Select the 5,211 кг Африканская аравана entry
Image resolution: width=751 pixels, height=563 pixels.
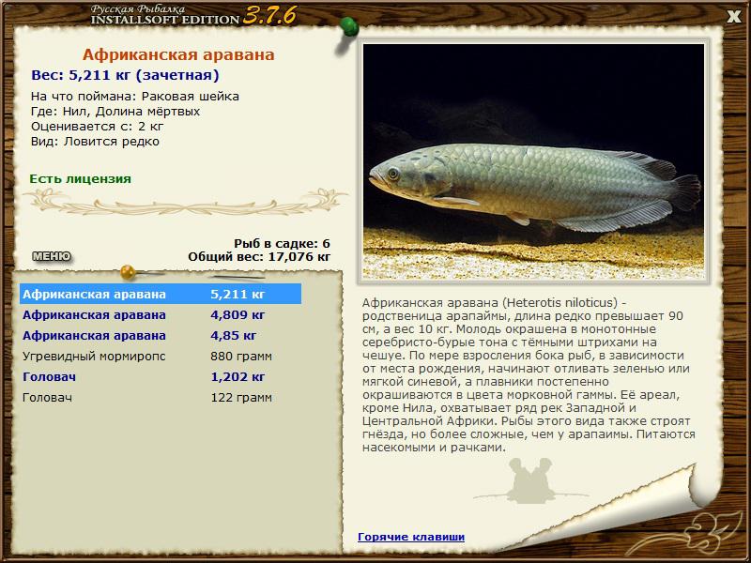161,294
